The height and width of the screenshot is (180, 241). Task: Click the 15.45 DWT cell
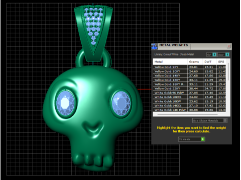click(x=209, y=97)
